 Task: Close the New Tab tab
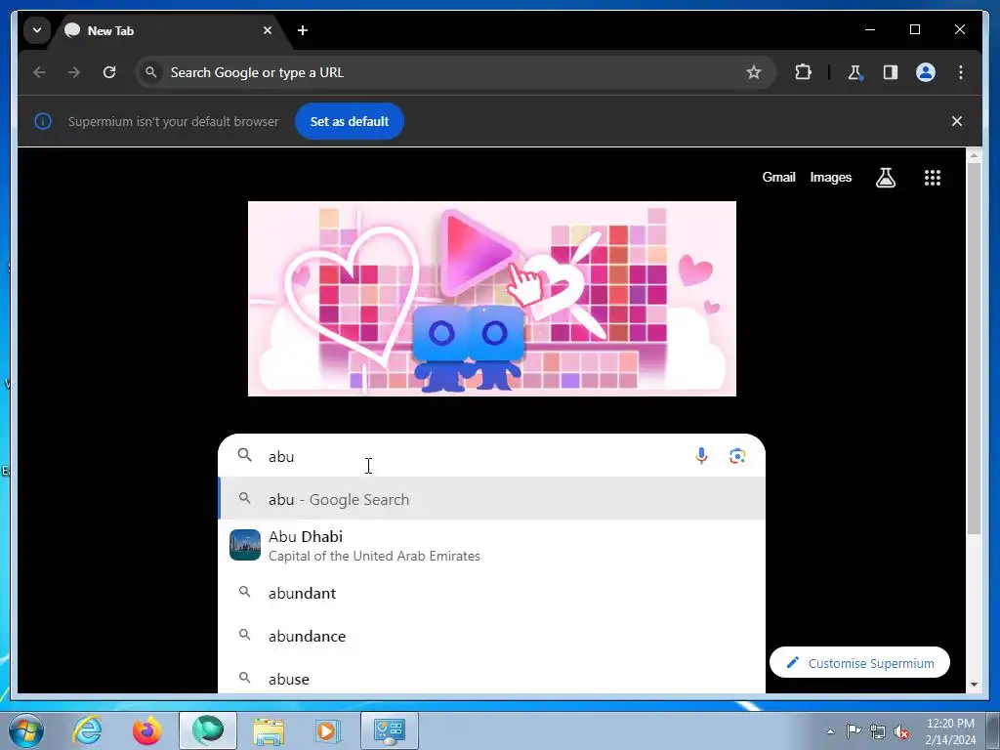tap(268, 30)
